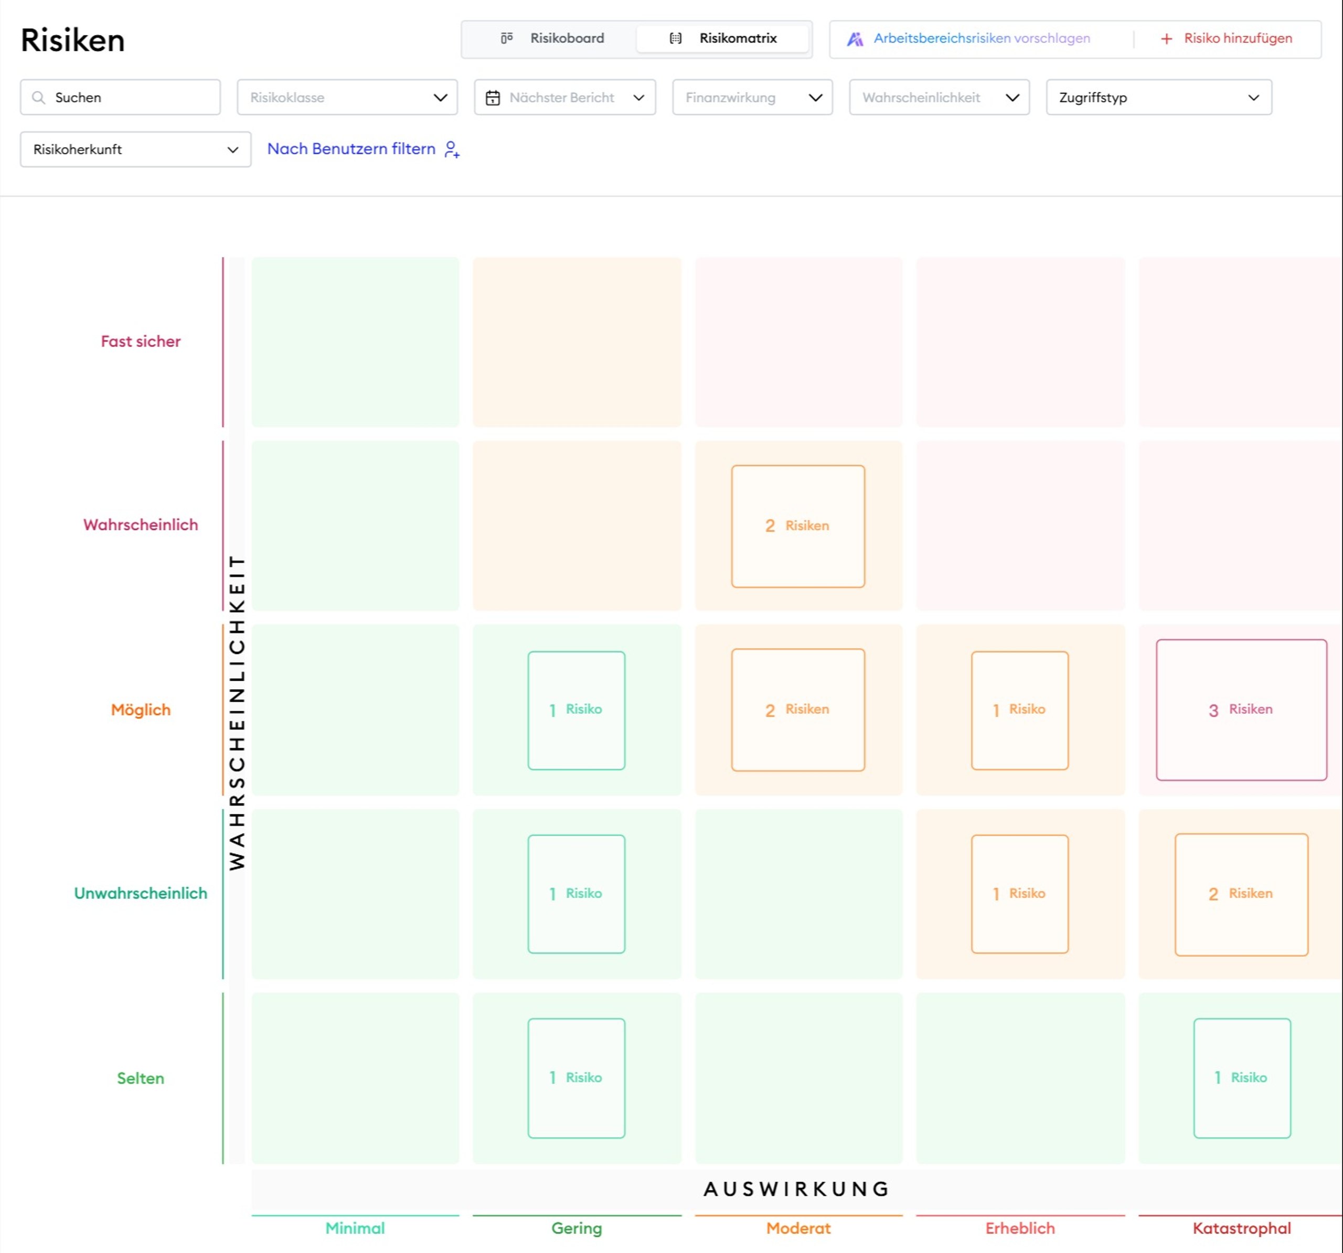Click Risiko hinzufügen button
Screen dimensions: 1343x1253
pyautogui.click(x=1226, y=38)
